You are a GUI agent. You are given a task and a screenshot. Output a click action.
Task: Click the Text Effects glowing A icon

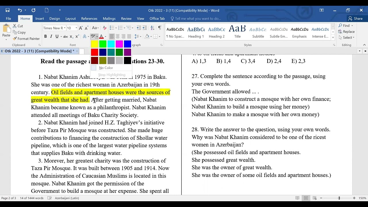click(85, 37)
